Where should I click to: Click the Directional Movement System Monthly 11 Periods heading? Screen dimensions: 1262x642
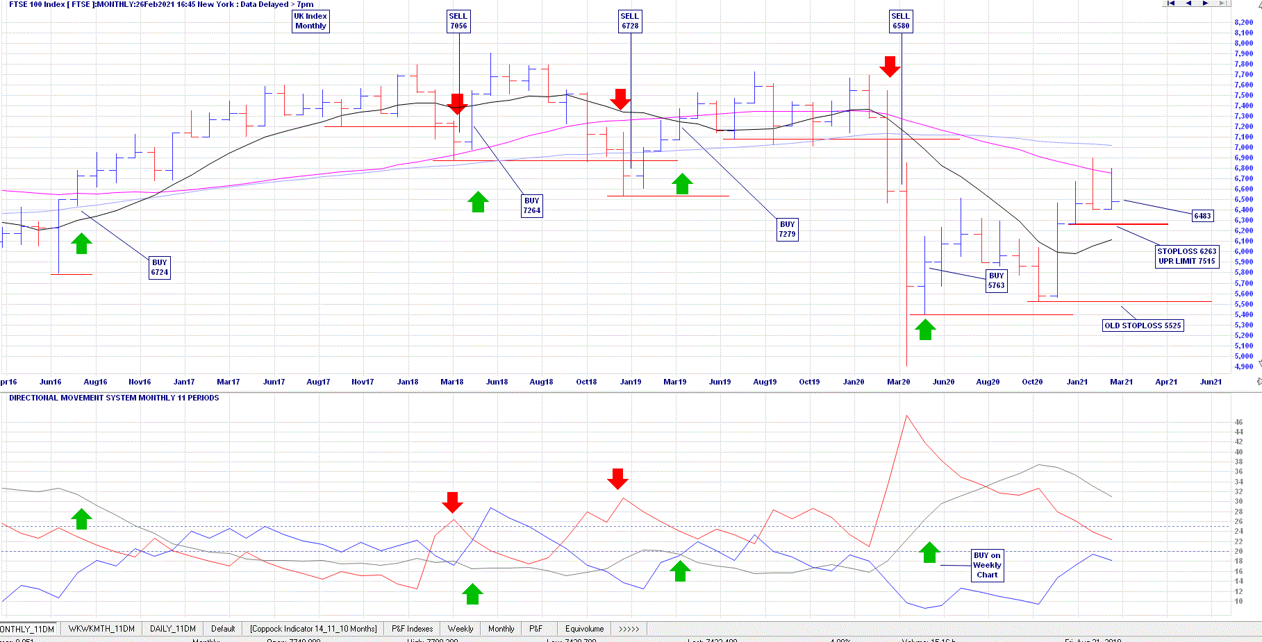click(114, 398)
